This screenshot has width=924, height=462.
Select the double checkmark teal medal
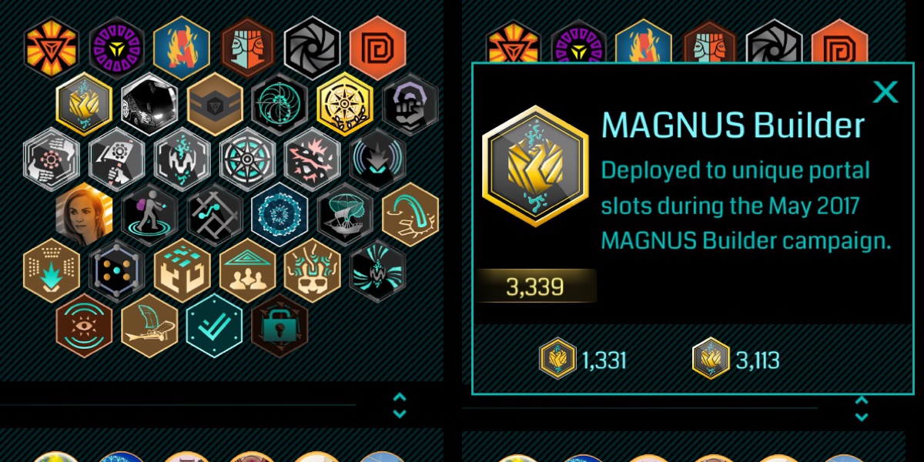[214, 325]
